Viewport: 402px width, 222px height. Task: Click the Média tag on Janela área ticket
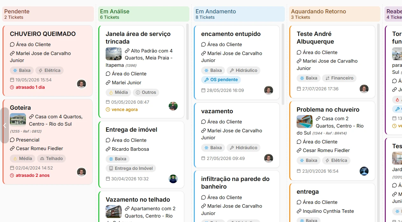coord(118,93)
